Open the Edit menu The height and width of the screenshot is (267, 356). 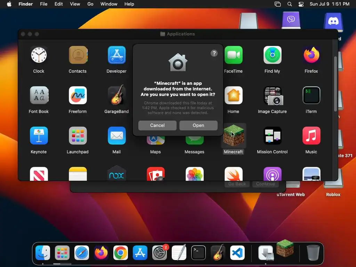coord(58,4)
